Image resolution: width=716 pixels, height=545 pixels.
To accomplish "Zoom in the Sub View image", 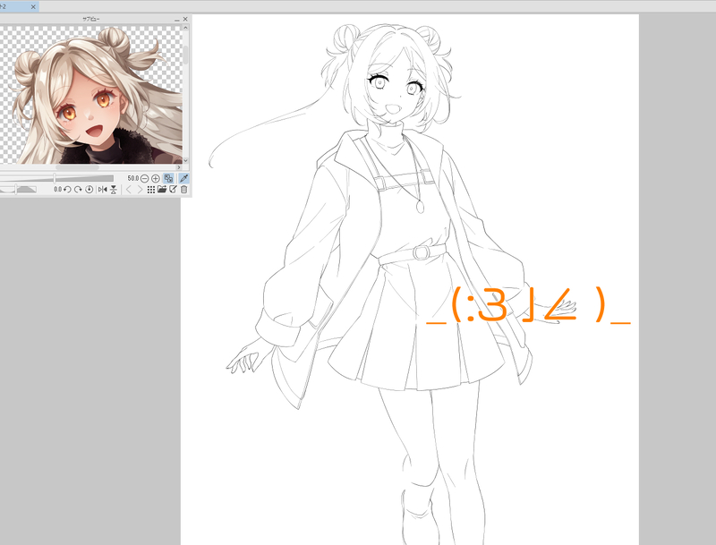I will pos(155,178).
